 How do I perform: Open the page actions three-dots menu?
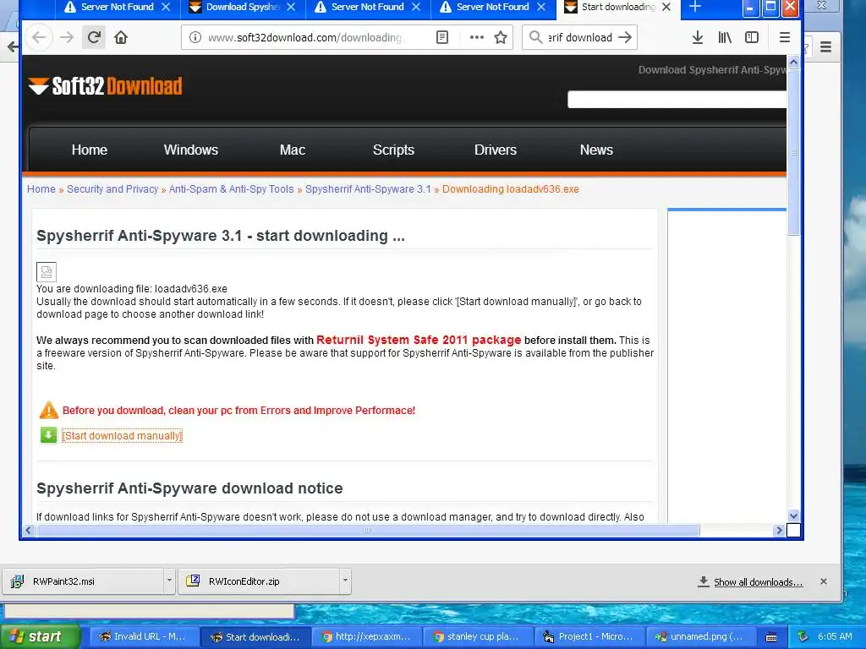pyautogui.click(x=476, y=37)
